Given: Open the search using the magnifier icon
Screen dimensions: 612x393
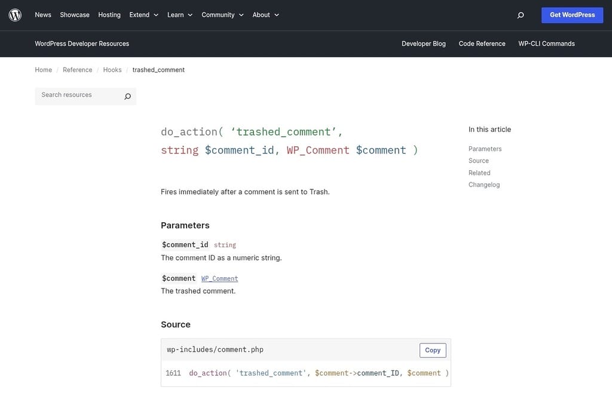Looking at the screenshot, I should [520, 14].
